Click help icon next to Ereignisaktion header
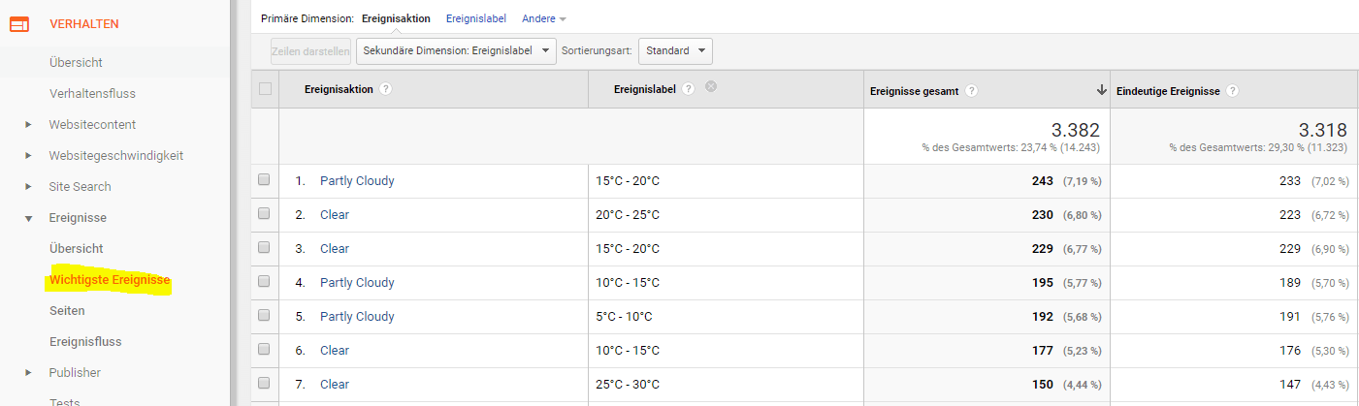Image resolution: width=1359 pixels, height=406 pixels. 386,89
